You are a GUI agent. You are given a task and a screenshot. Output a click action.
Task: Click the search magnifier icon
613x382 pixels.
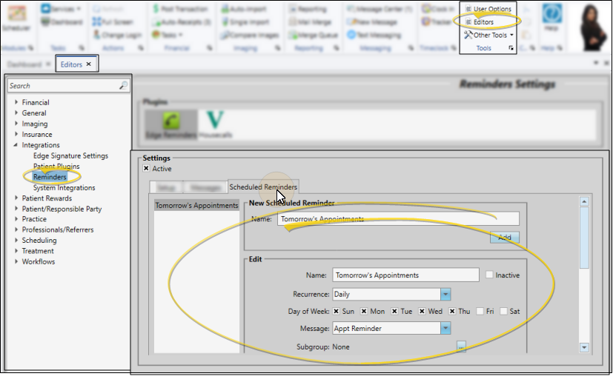[x=123, y=87]
